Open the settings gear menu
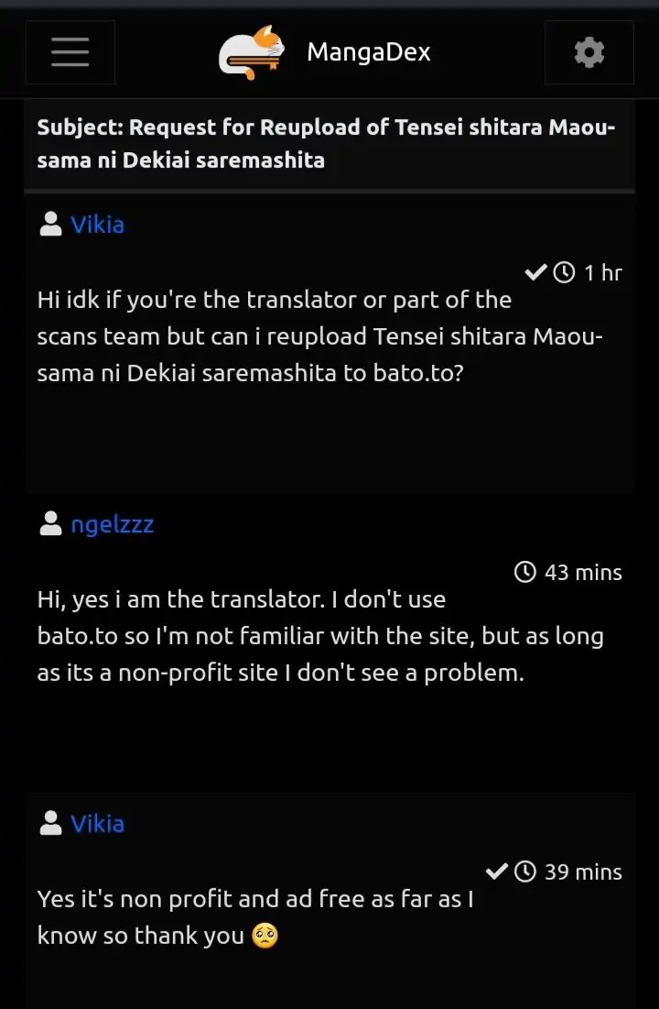Viewport: 659px width, 1009px height. coord(589,52)
